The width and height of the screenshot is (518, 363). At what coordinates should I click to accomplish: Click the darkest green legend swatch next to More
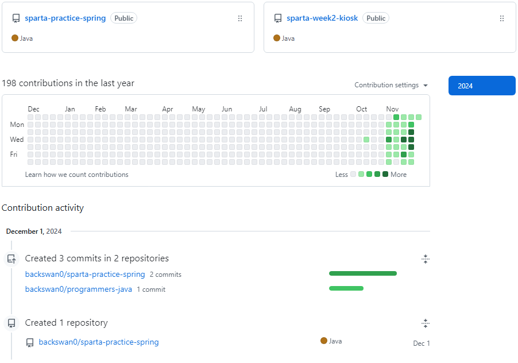385,174
